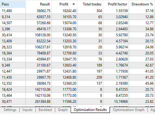Click result value 106237.61
The height and width of the screenshot is (114, 155).
pyautogui.click(x=43, y=47)
